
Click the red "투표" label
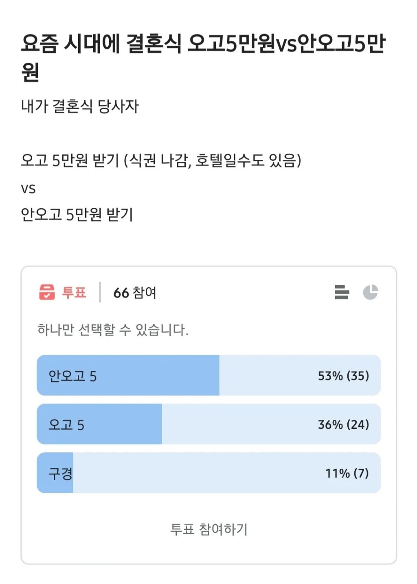pos(74,293)
